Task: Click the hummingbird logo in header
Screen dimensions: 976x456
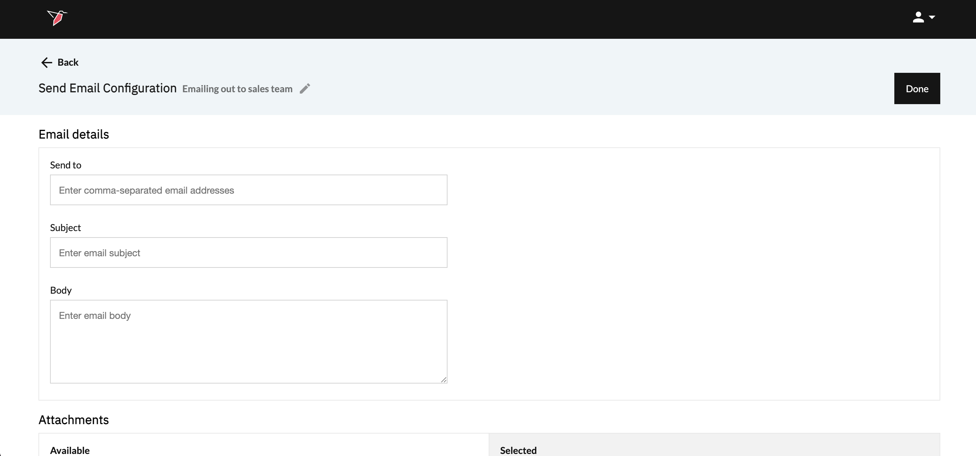Action: pyautogui.click(x=57, y=18)
